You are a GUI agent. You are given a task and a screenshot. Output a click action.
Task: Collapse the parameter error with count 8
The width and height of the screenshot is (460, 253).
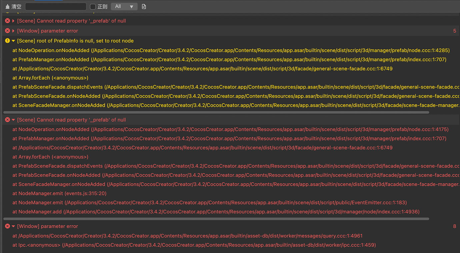[x=13, y=226]
